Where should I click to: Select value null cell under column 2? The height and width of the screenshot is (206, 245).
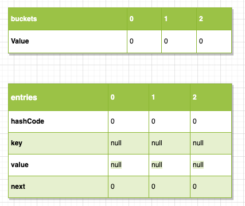coord(211,165)
